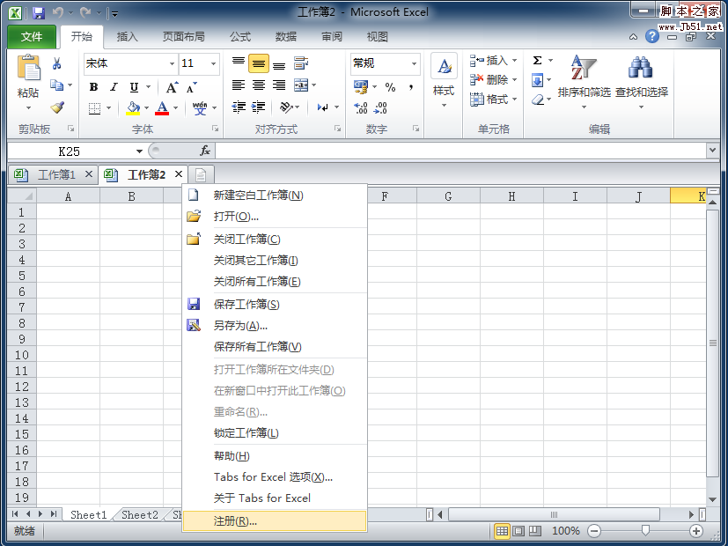Open 排序和筛选 sort and filter

point(584,81)
